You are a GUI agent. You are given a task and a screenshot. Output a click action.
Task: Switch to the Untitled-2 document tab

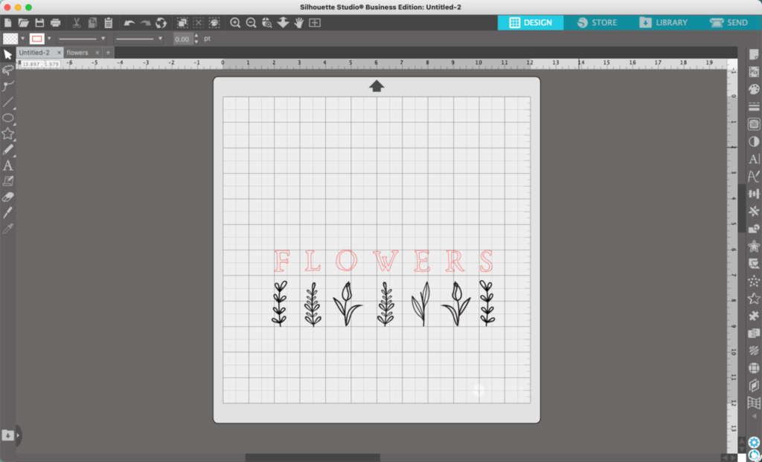[34, 53]
